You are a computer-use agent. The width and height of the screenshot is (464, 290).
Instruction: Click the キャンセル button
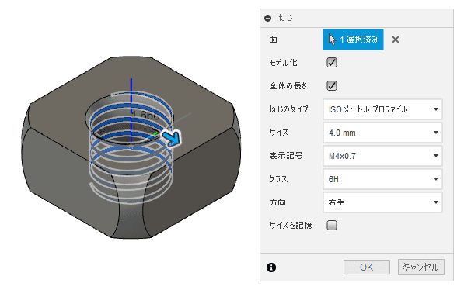(421, 268)
